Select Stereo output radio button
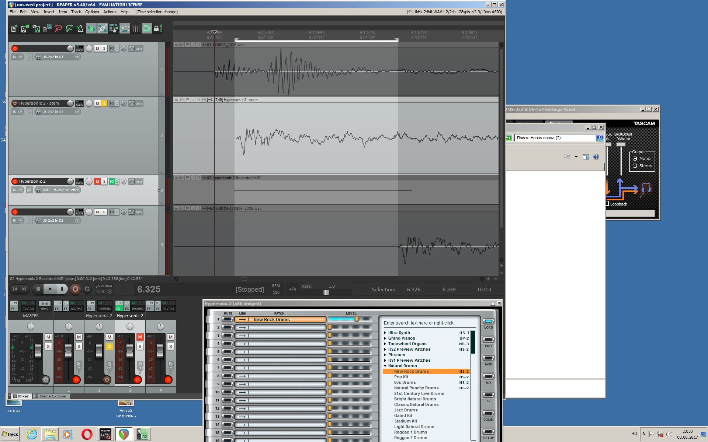 (635, 166)
